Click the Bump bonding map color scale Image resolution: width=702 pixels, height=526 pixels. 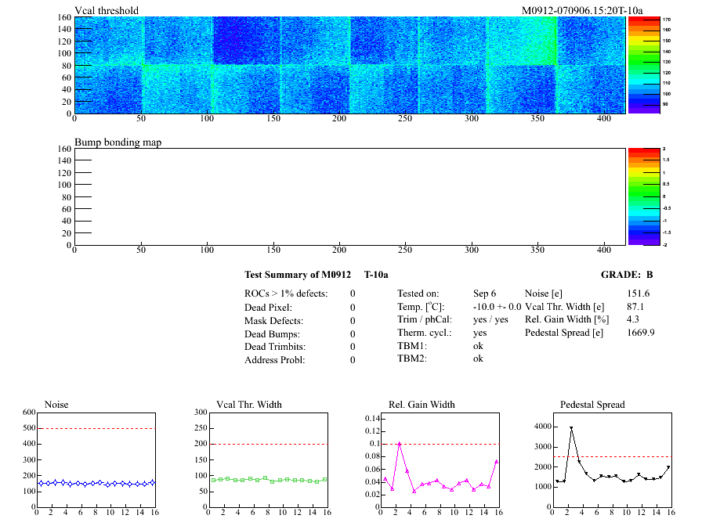pyautogui.click(x=643, y=196)
